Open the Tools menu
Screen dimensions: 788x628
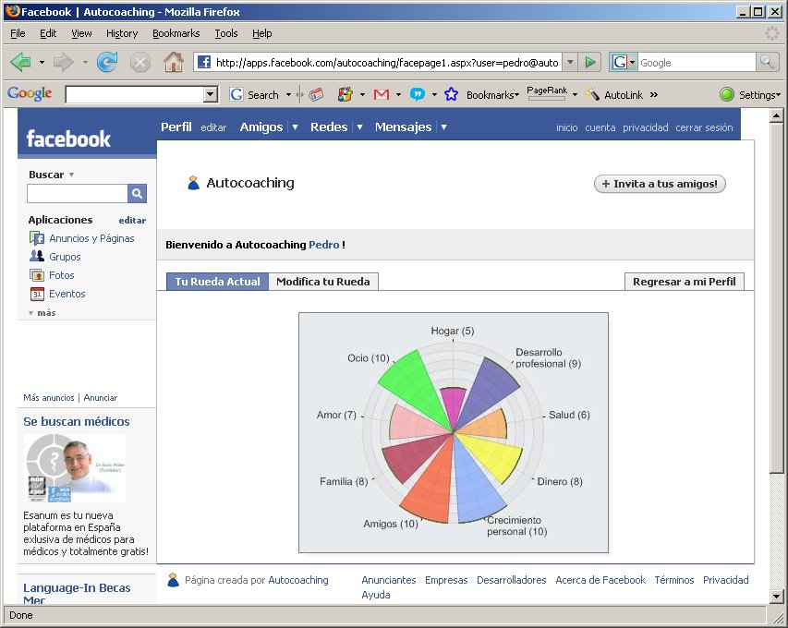[226, 33]
